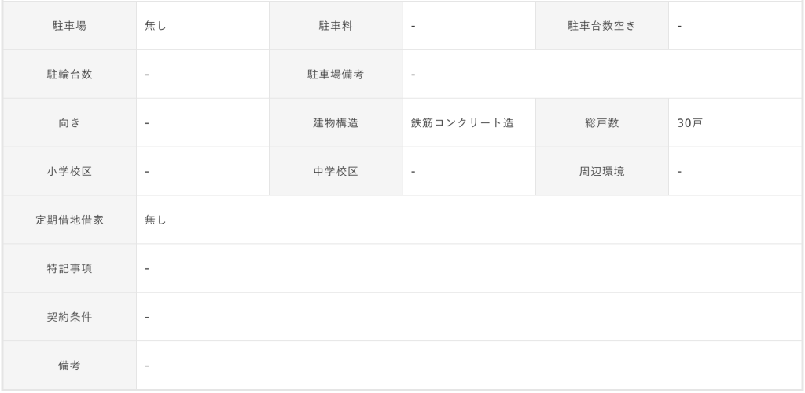Select the 駐車場備考 header cell
The height and width of the screenshot is (393, 805).
[x=336, y=75]
